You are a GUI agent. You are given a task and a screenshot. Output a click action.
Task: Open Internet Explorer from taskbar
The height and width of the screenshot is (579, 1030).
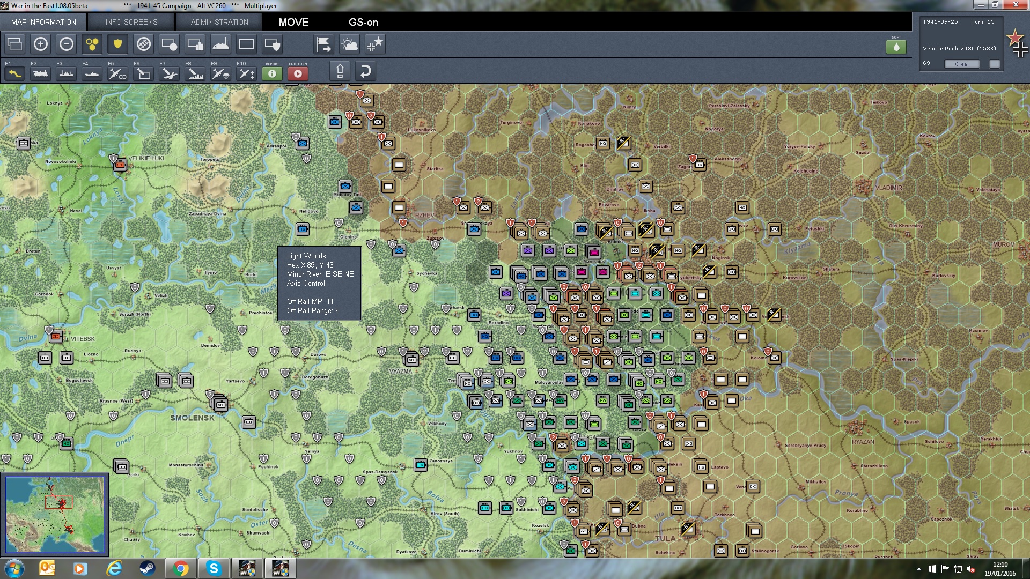pos(114,568)
